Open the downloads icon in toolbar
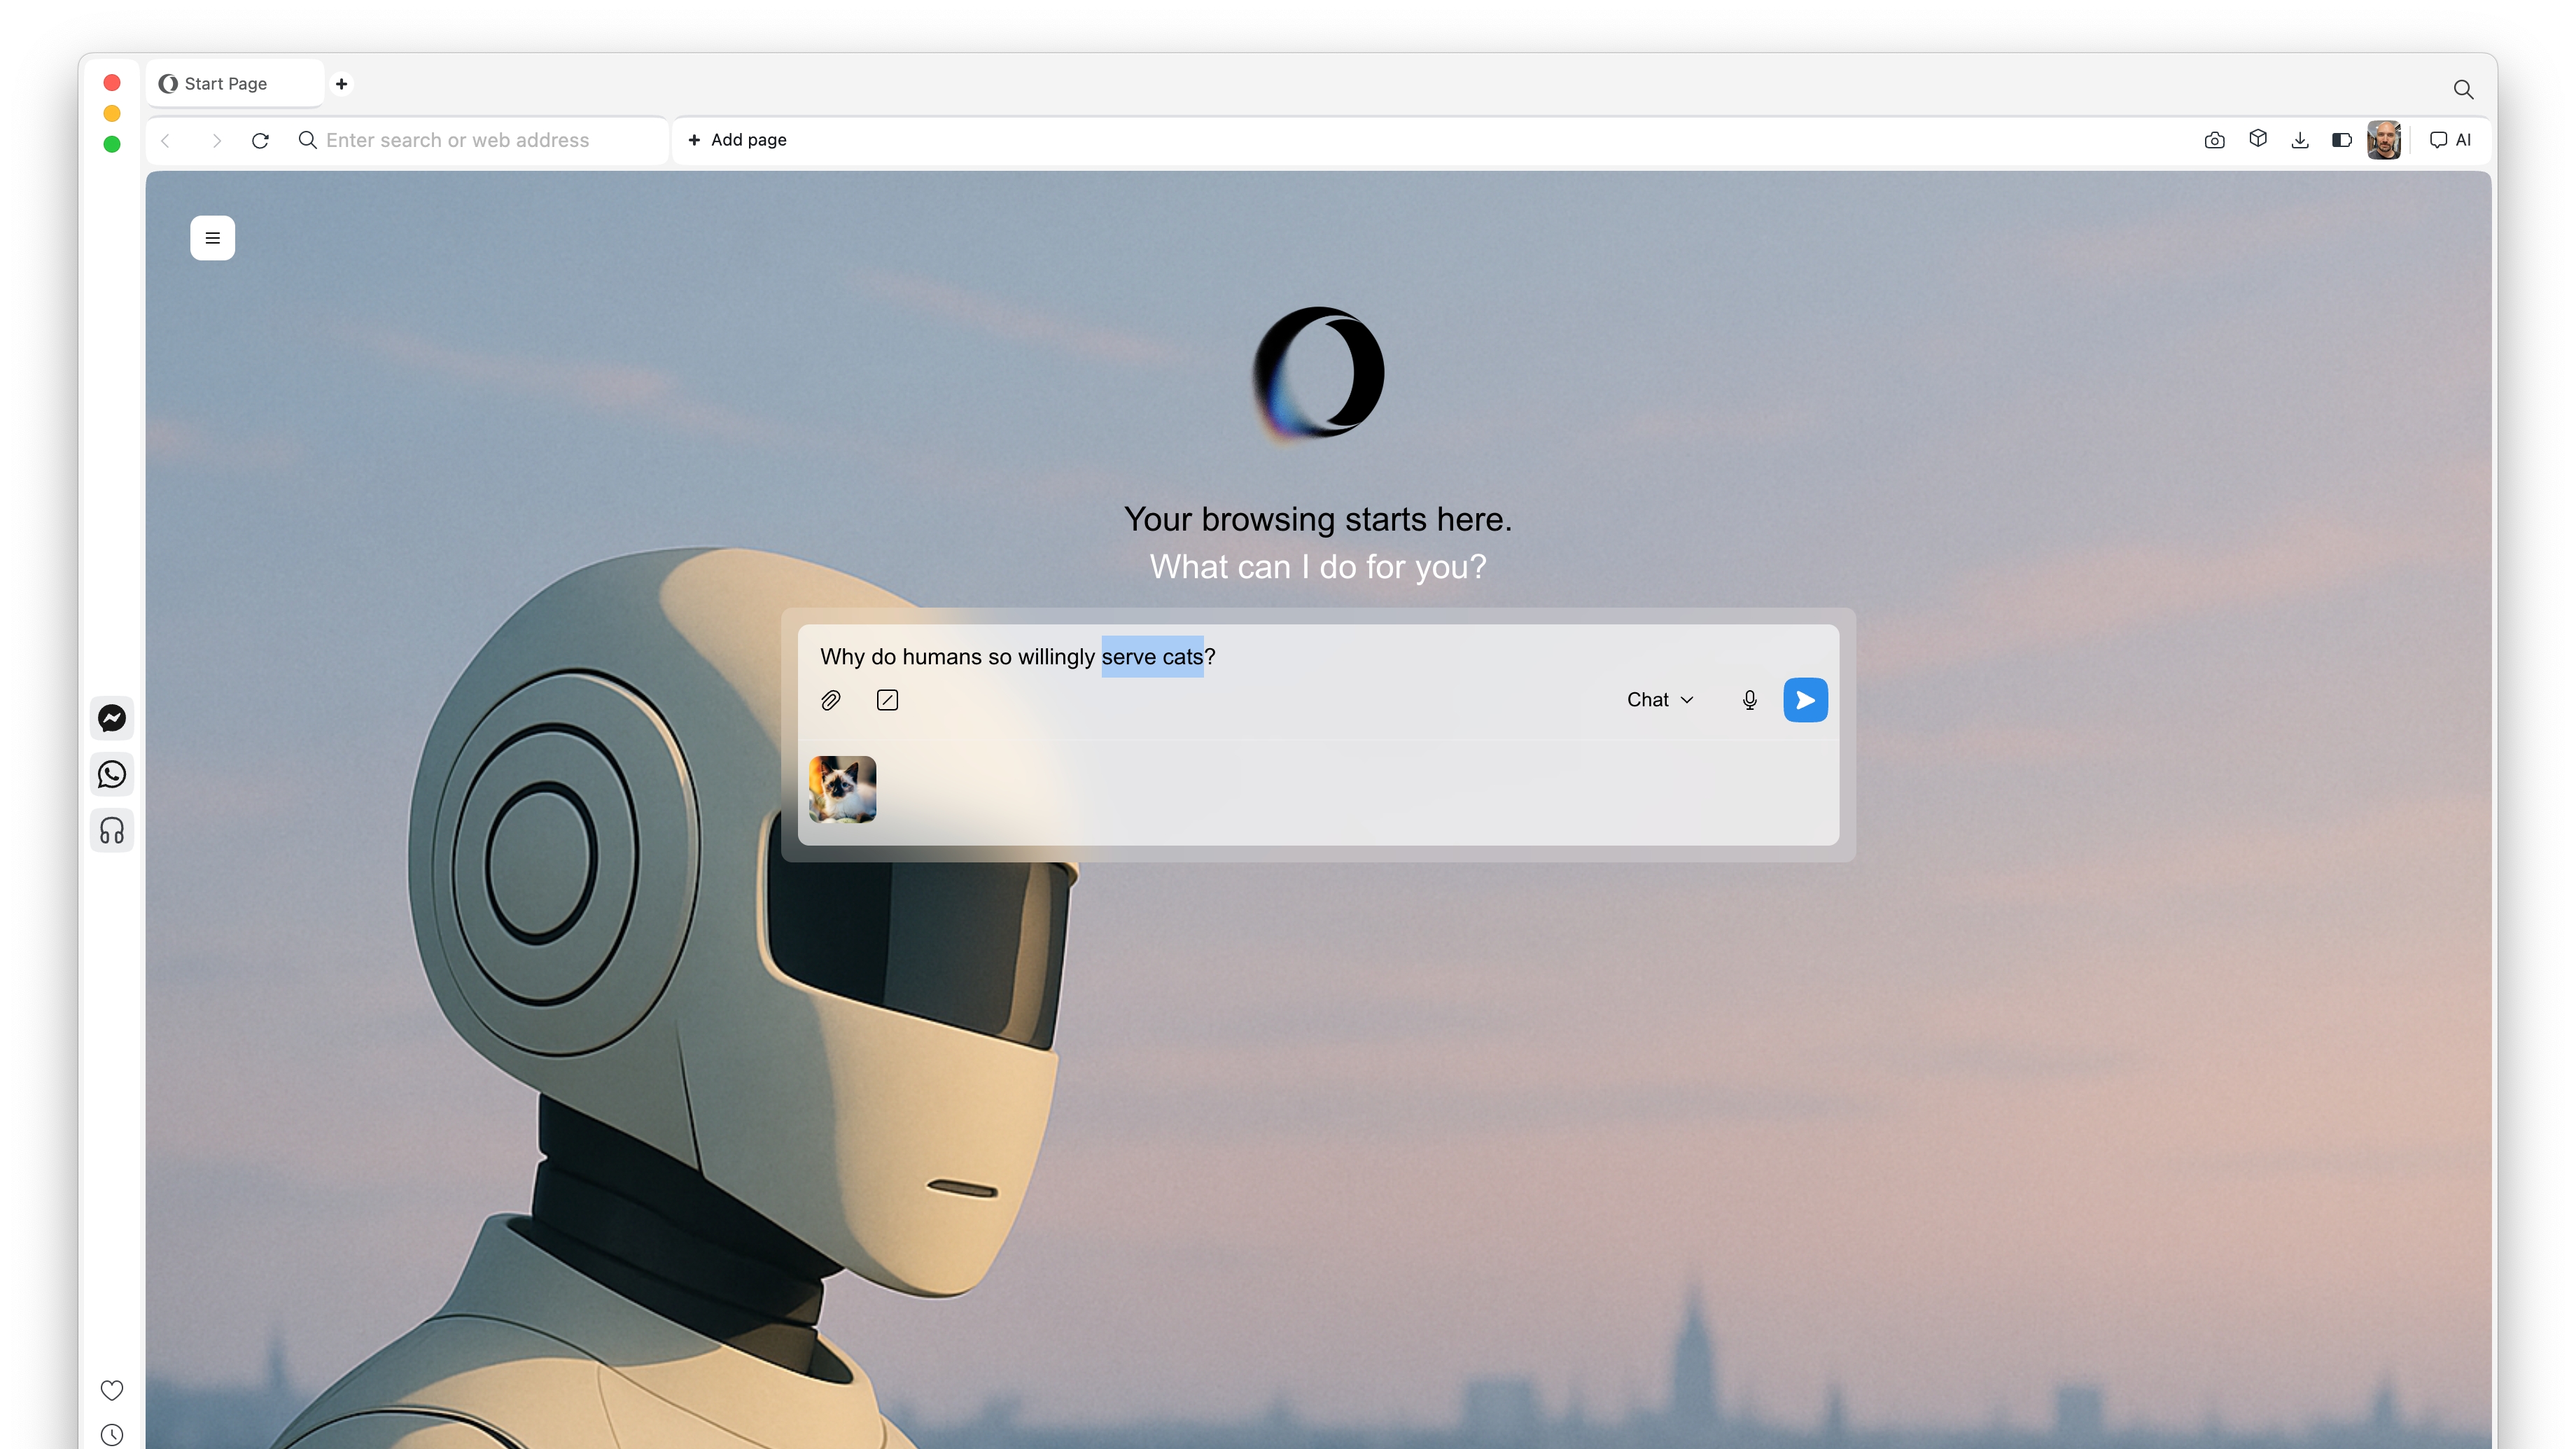The height and width of the screenshot is (1449, 2576). (2299, 140)
